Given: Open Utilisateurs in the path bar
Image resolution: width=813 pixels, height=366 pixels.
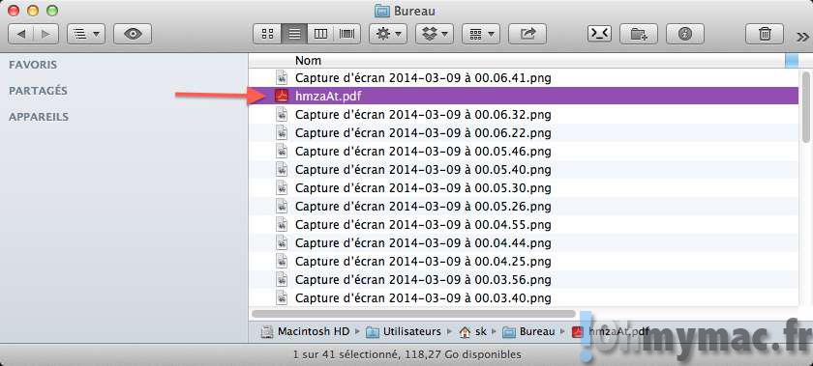Looking at the screenshot, I should point(404,331).
